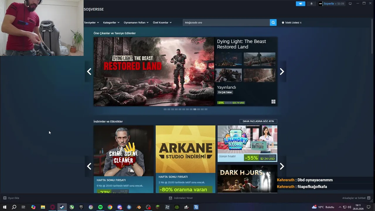Open Windows search in taskbar
The width and height of the screenshot is (375, 211).
point(14,207)
